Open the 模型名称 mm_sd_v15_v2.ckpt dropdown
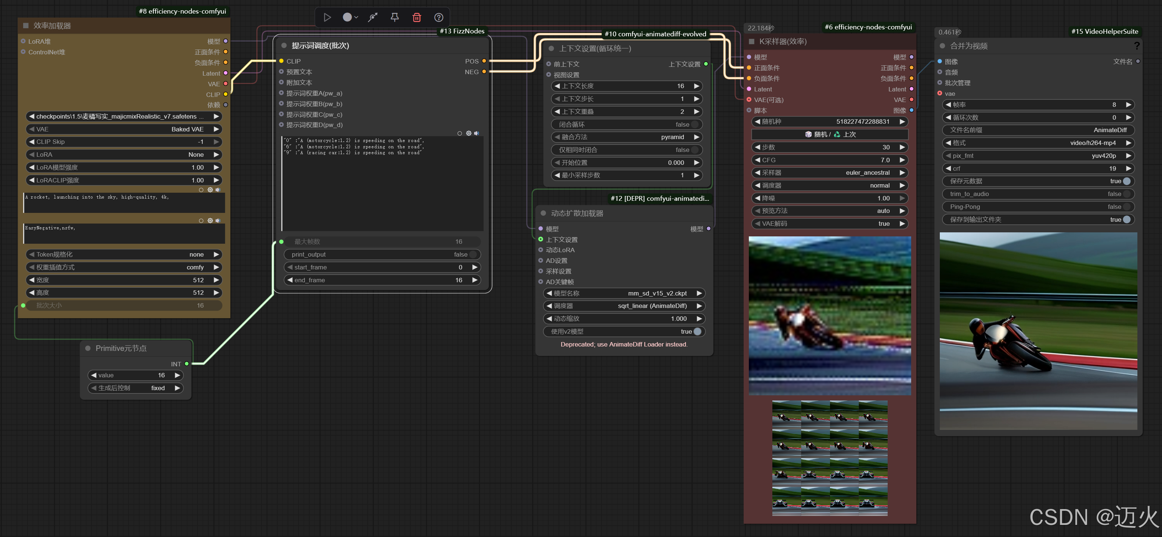This screenshot has width=1162, height=537. coord(624,293)
